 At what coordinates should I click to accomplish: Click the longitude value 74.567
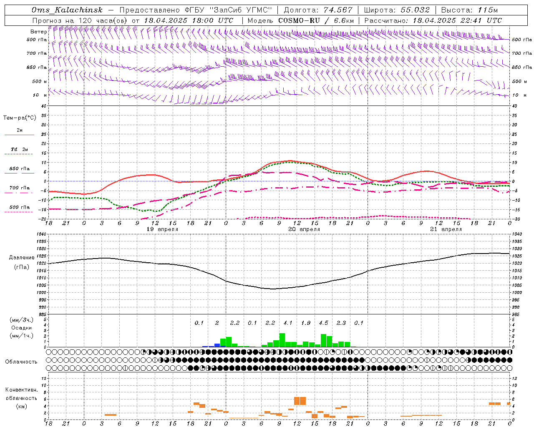point(336,10)
